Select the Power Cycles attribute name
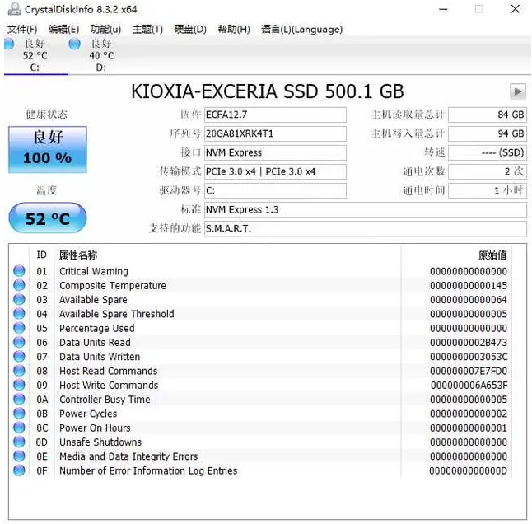 pos(88,414)
